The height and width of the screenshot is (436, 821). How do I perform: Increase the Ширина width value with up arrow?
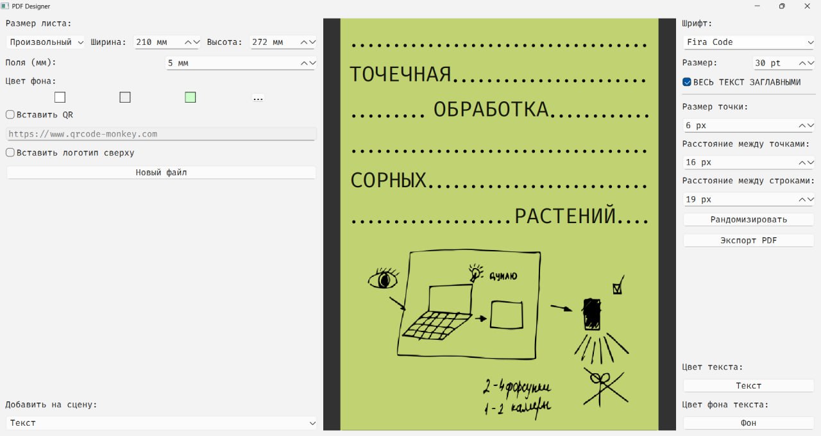pos(189,42)
